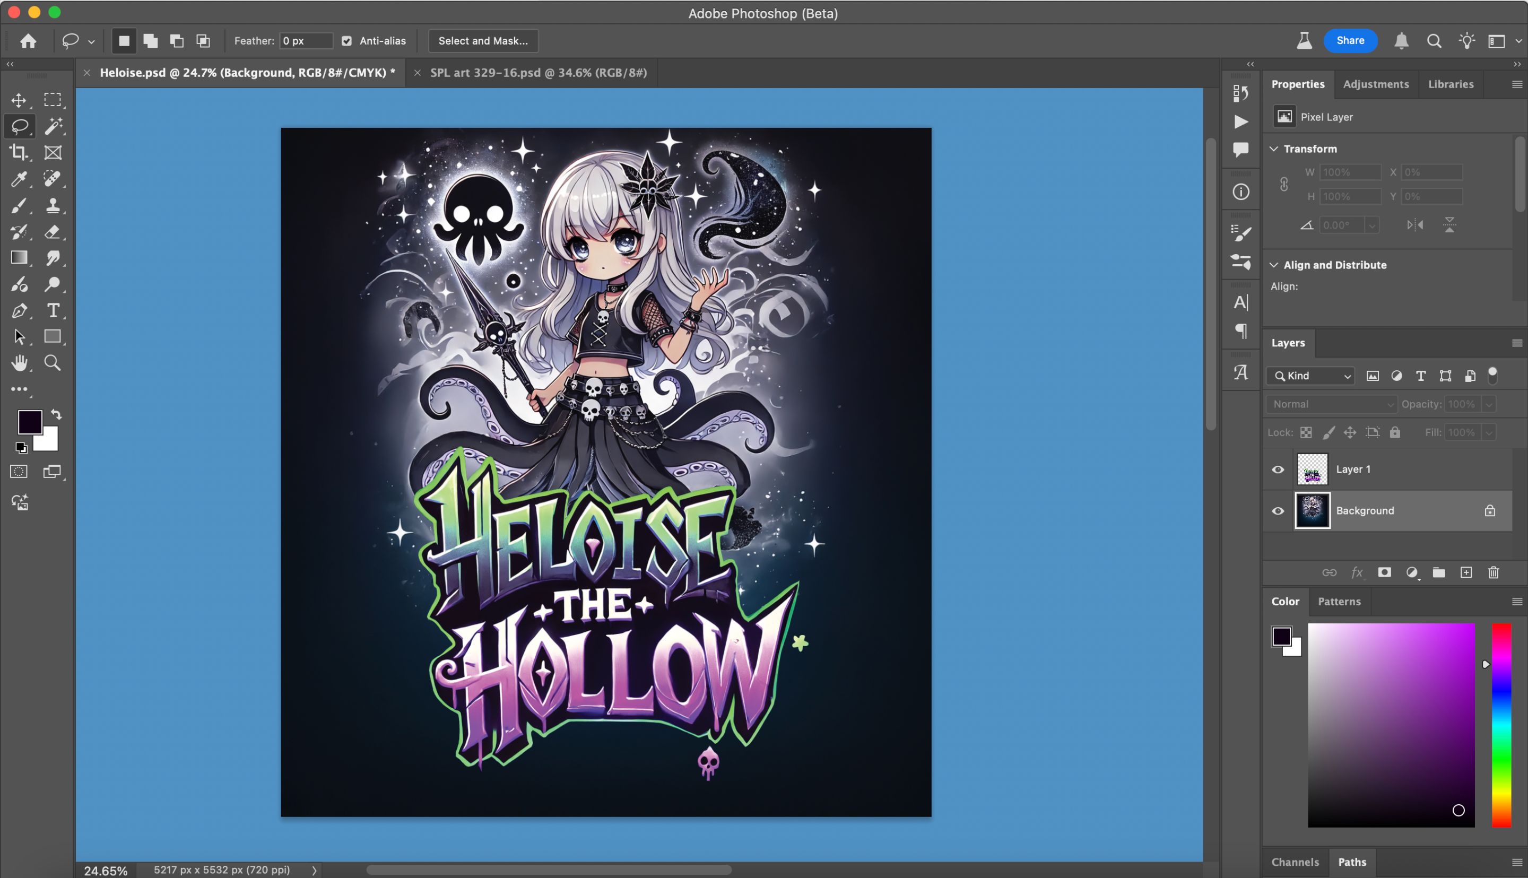The height and width of the screenshot is (878, 1528).
Task: Switch to the Patterns tab
Action: click(x=1339, y=601)
